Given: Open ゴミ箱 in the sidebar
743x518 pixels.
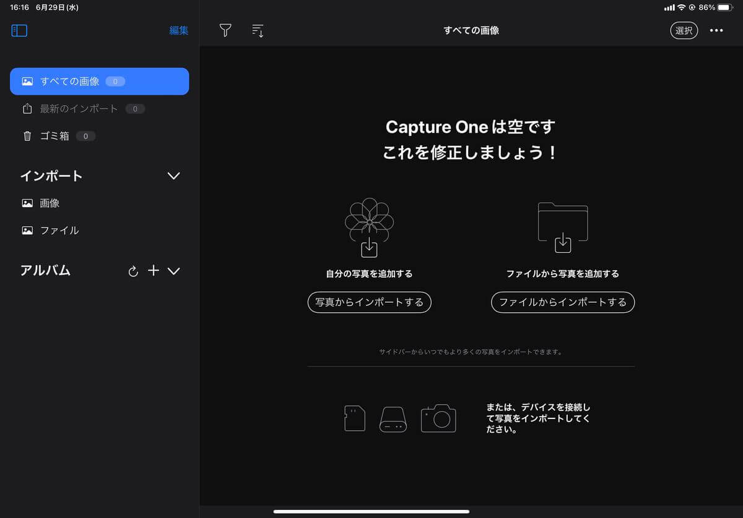Looking at the screenshot, I should [x=100, y=136].
